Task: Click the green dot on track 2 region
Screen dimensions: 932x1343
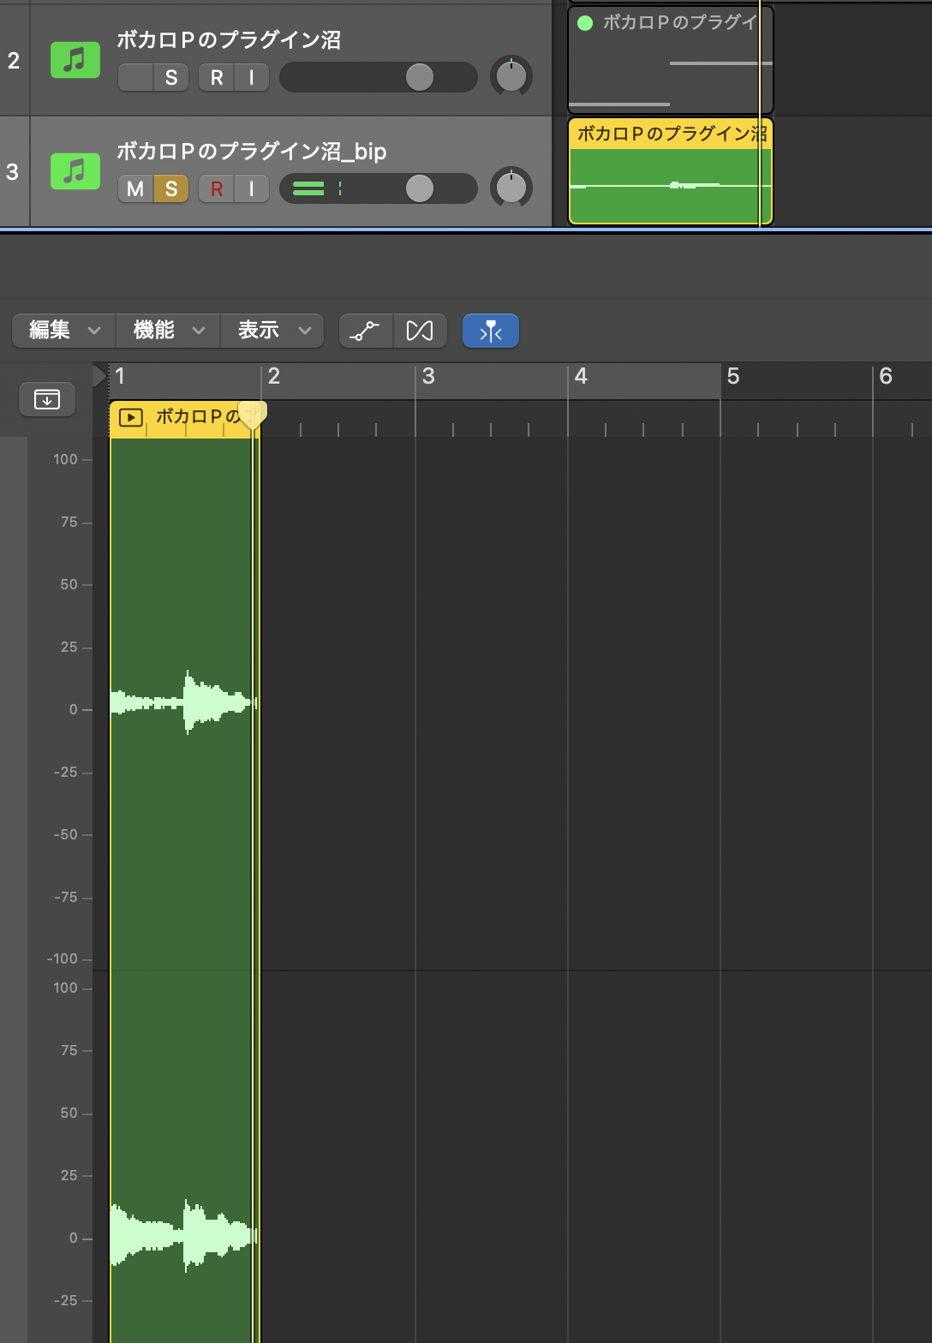Action: pyautogui.click(x=585, y=23)
